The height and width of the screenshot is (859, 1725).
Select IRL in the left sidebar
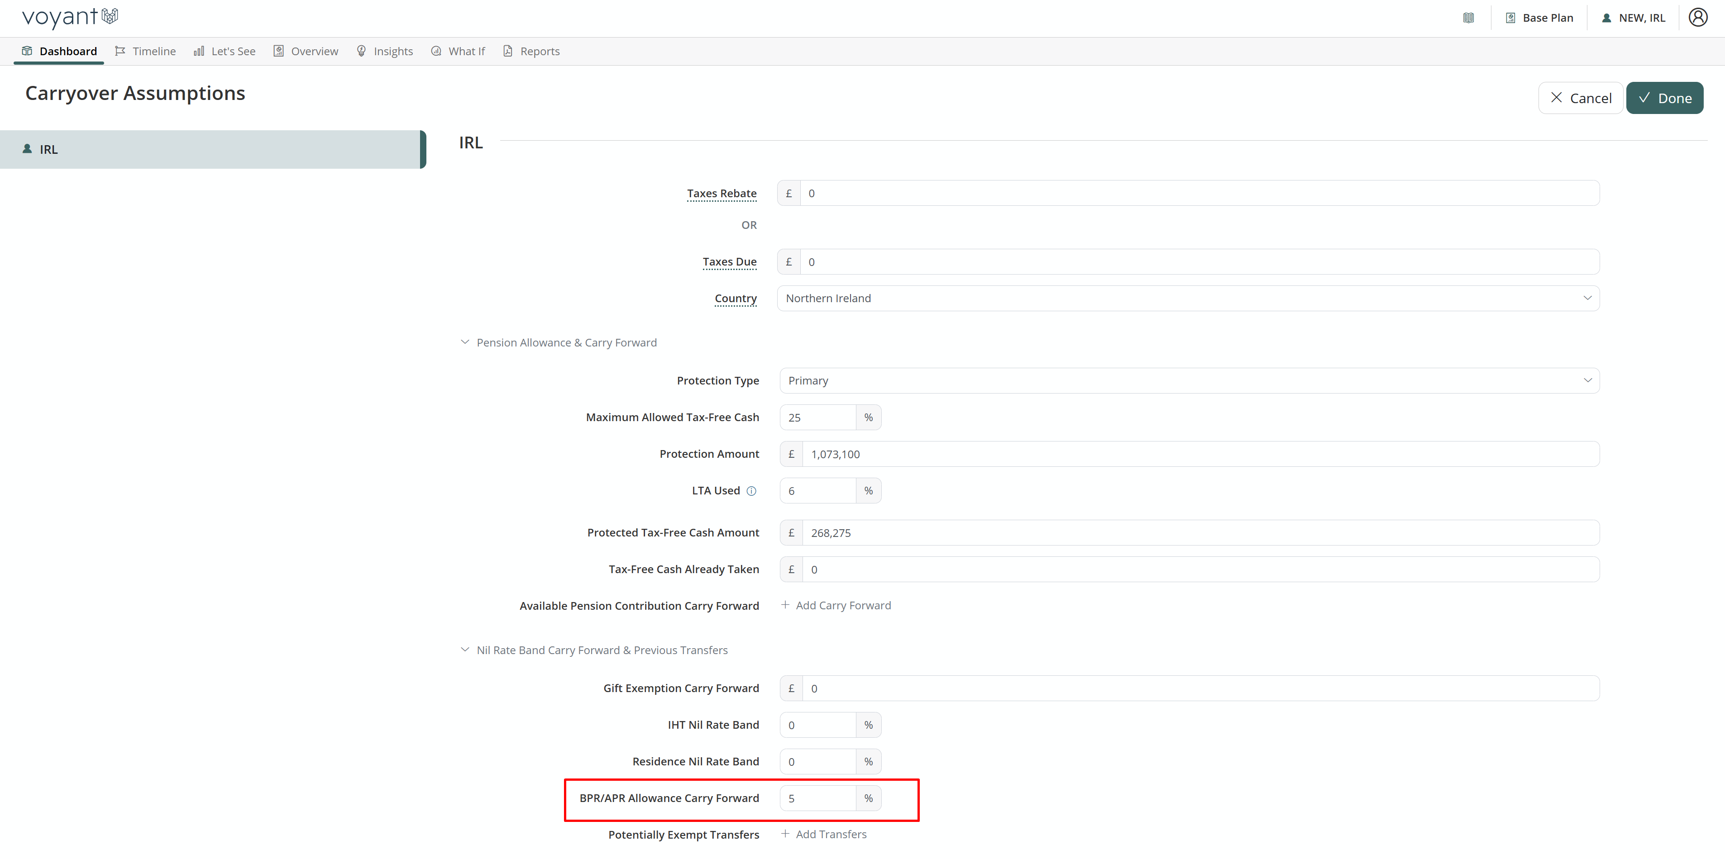pos(213,150)
